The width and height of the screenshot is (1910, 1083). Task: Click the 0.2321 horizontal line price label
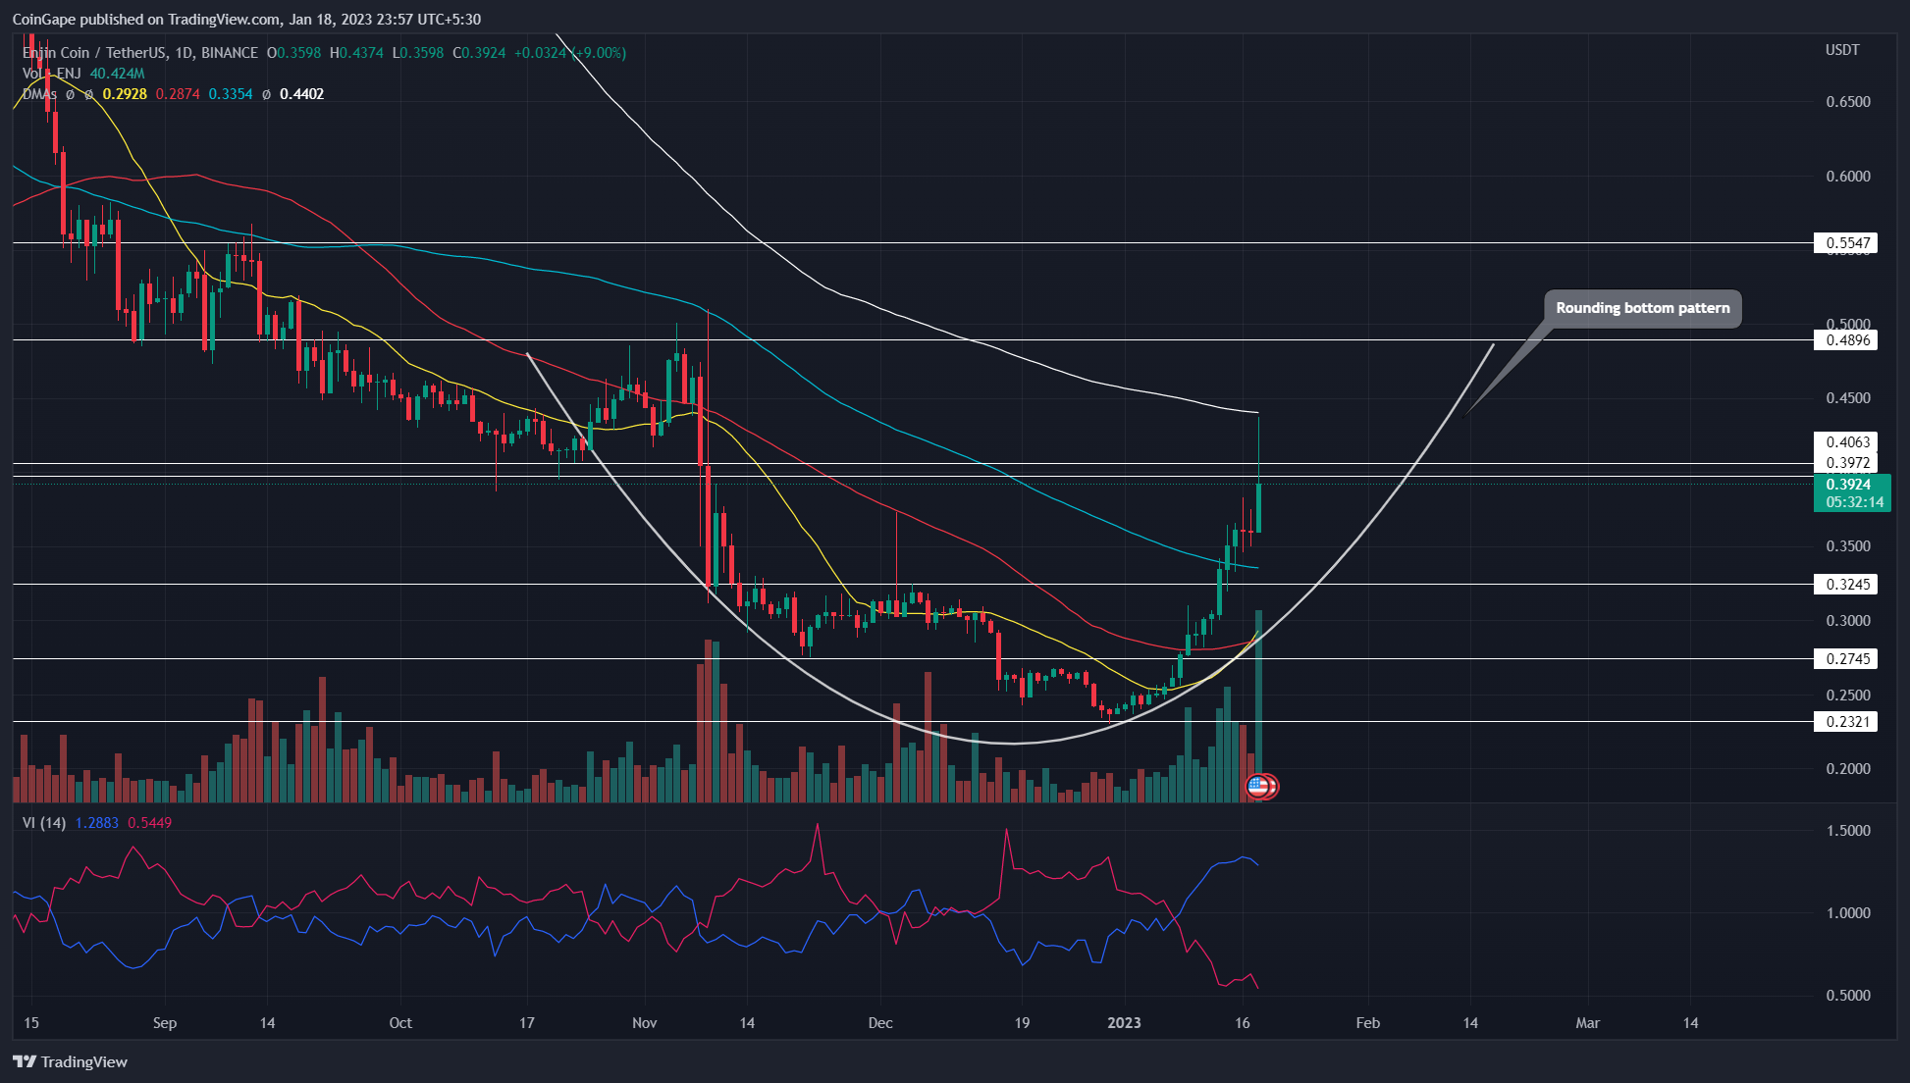[x=1845, y=721]
